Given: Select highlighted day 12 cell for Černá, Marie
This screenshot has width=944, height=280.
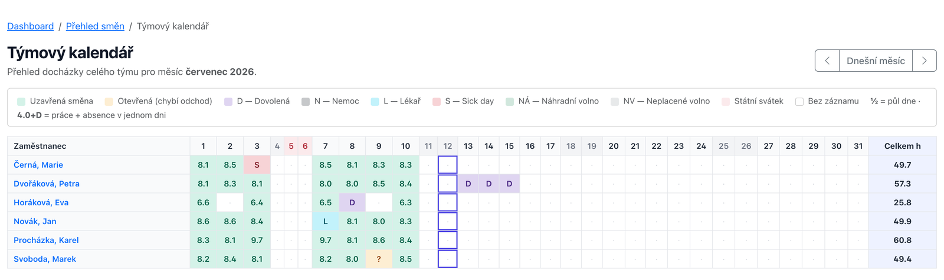Looking at the screenshot, I should pos(448,165).
